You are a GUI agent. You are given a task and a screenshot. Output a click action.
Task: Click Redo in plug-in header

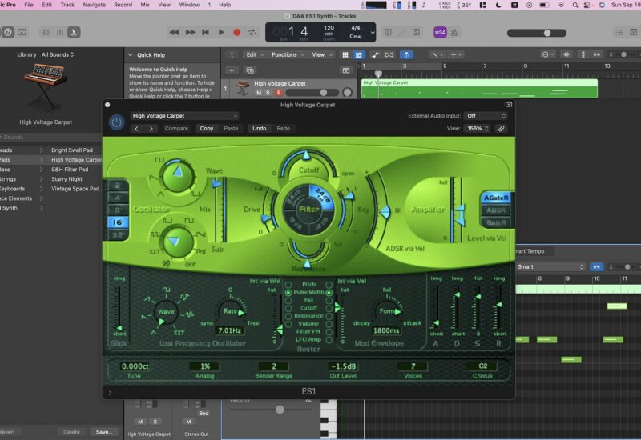point(283,129)
